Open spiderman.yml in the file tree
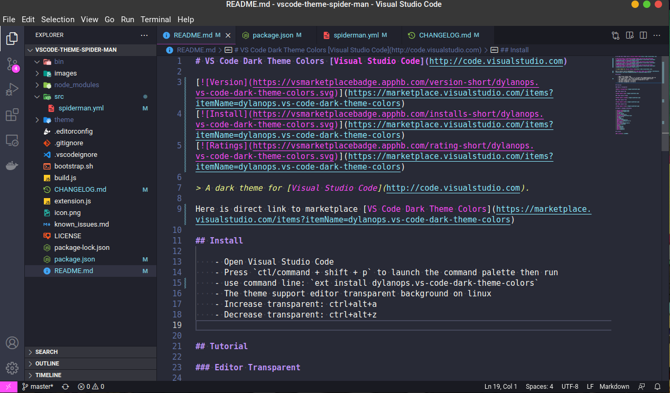 [90, 108]
